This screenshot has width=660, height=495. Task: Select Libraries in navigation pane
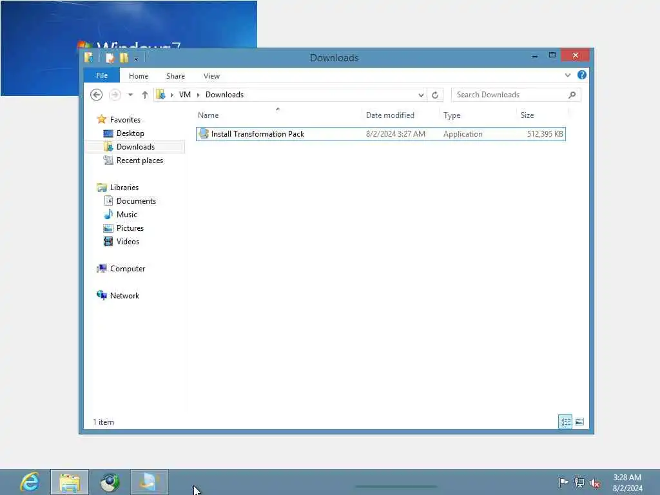pyautogui.click(x=124, y=188)
